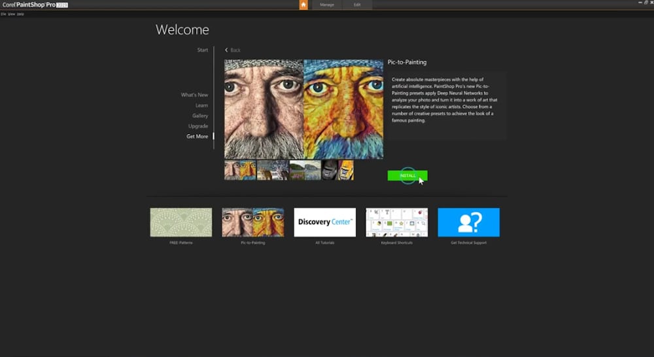654x357 pixels.
Task: Show the landscape preview thumbnail
Action: pyautogui.click(x=305, y=170)
